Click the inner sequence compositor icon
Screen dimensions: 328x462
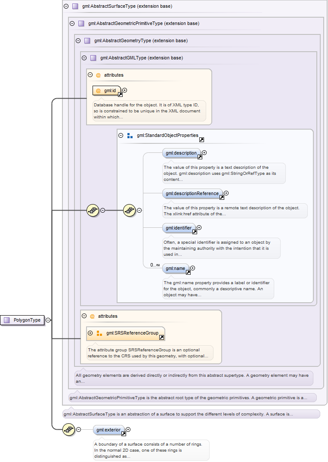pyautogui.click(x=130, y=211)
